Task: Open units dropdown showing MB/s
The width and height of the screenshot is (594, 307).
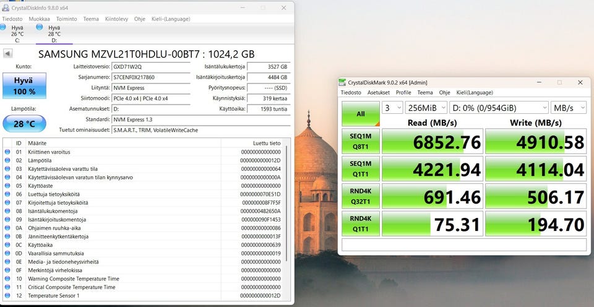Action: tap(569, 108)
